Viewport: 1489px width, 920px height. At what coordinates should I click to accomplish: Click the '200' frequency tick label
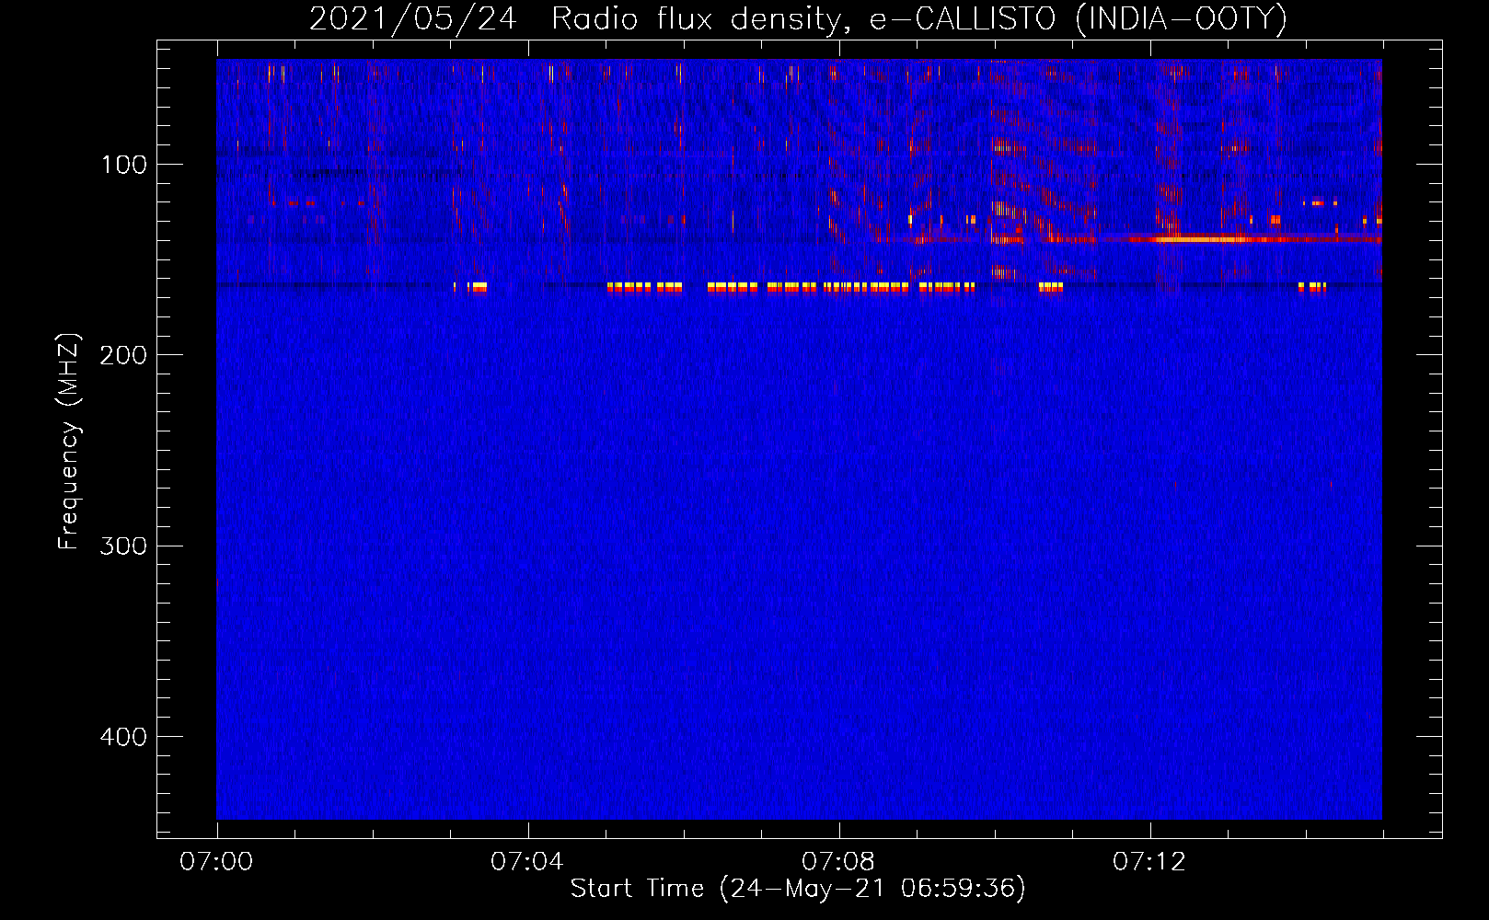coord(123,355)
